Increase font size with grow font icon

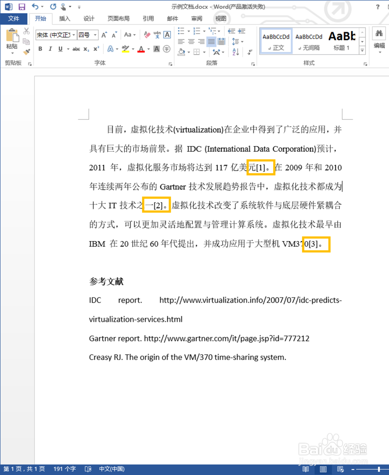click(x=104, y=35)
